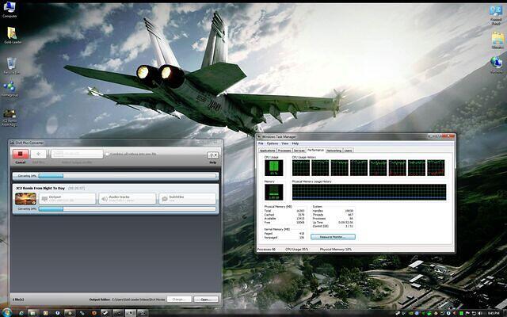Click the Open output folder button

(x=205, y=299)
